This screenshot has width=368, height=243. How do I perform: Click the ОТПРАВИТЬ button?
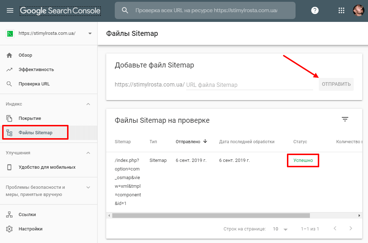pos(336,84)
